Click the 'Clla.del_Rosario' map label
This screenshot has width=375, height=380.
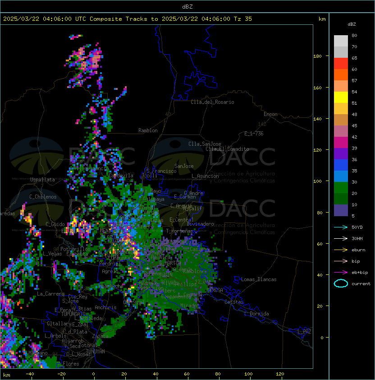212,102
